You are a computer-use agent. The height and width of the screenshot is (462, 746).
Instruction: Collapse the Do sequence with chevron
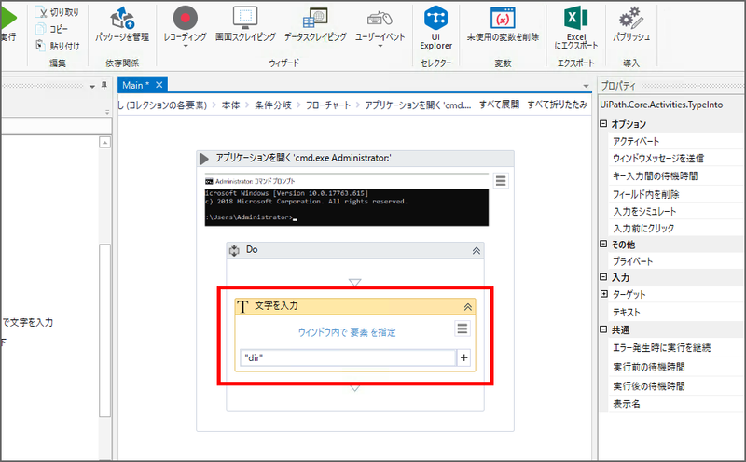[477, 251]
